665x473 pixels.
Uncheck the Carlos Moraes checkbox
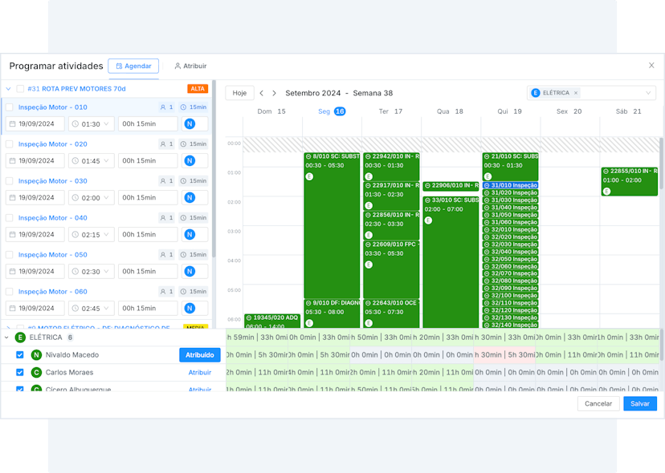pyautogui.click(x=20, y=373)
